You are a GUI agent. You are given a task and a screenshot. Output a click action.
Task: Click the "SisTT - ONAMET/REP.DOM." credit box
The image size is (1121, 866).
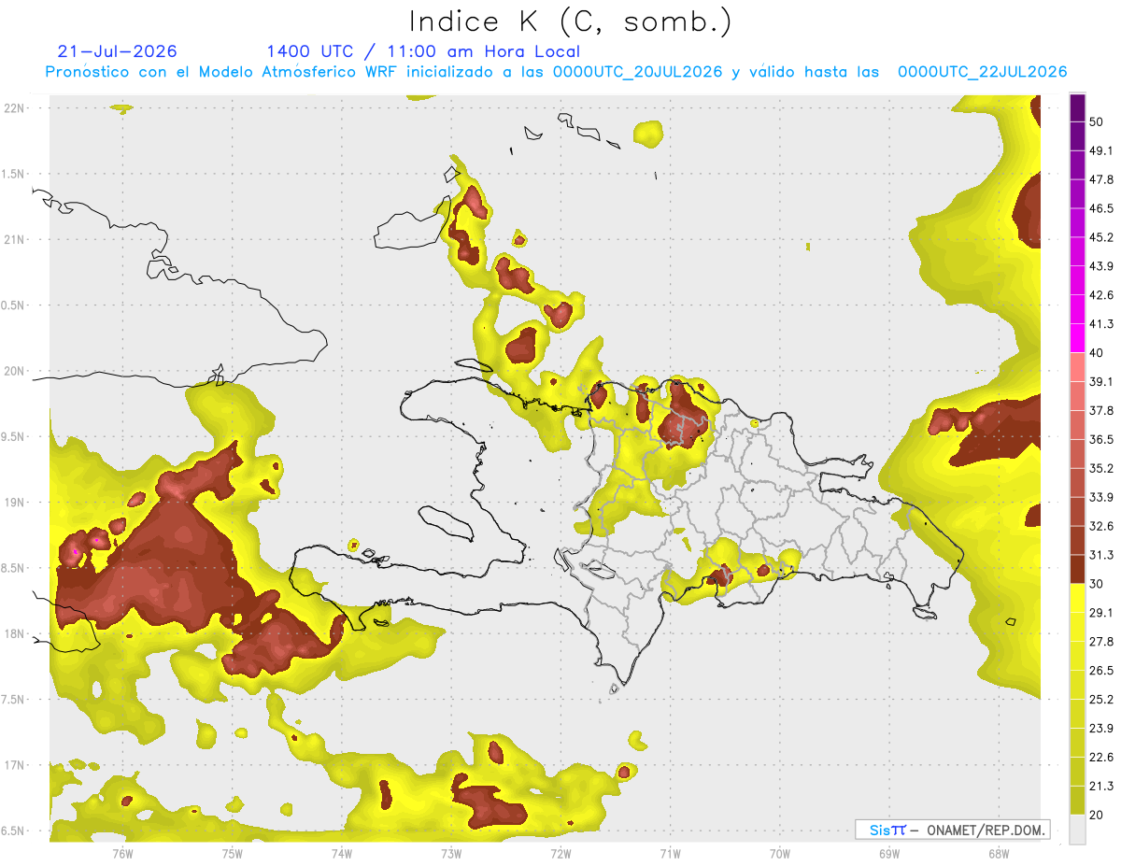(x=953, y=830)
